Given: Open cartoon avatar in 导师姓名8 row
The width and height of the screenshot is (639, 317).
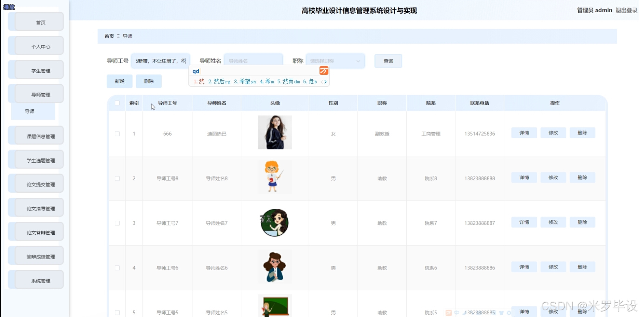Looking at the screenshot, I should coord(275,177).
